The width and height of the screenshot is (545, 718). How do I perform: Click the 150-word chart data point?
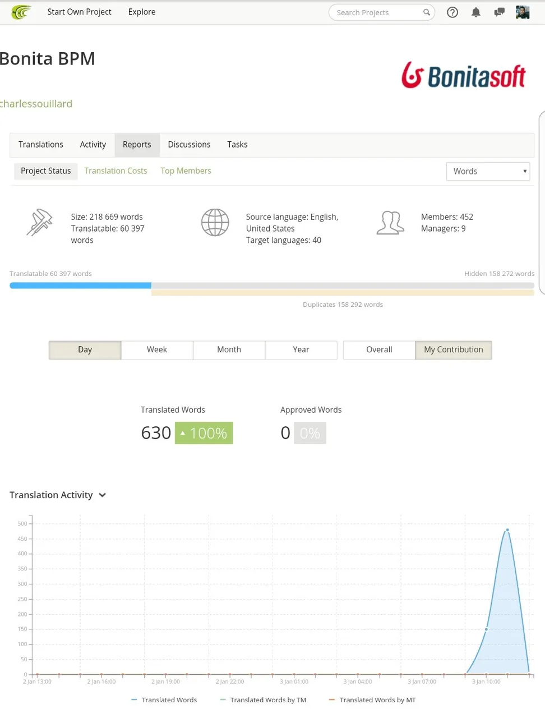[x=486, y=629]
